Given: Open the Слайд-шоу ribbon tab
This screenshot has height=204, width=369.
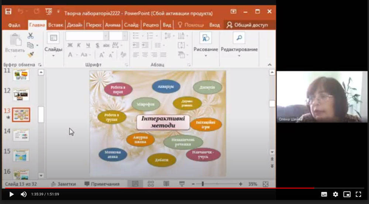Looking at the screenshot, I should coord(131,25).
